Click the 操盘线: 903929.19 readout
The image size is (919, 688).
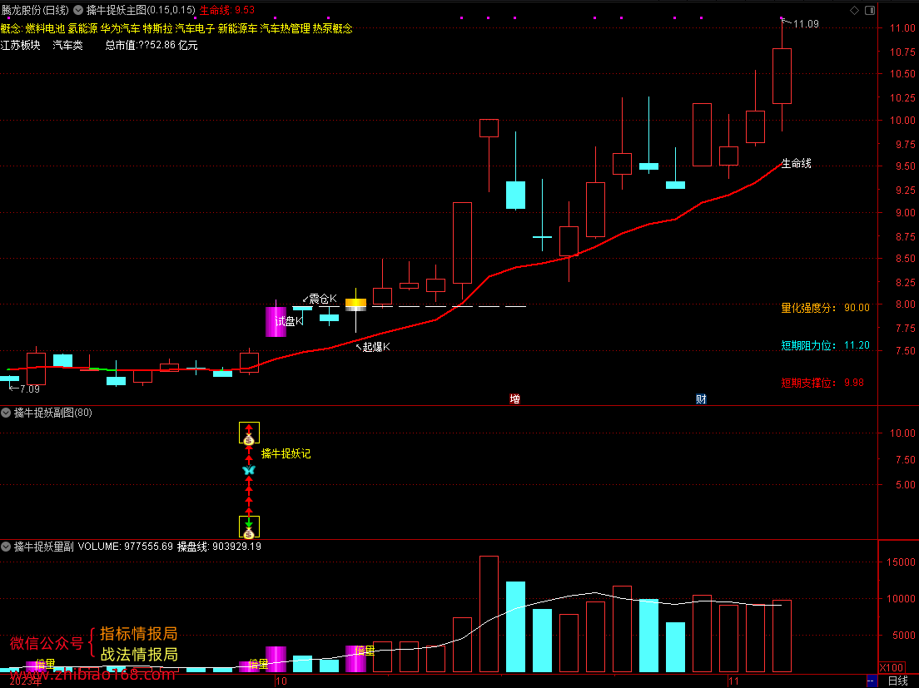219,547
